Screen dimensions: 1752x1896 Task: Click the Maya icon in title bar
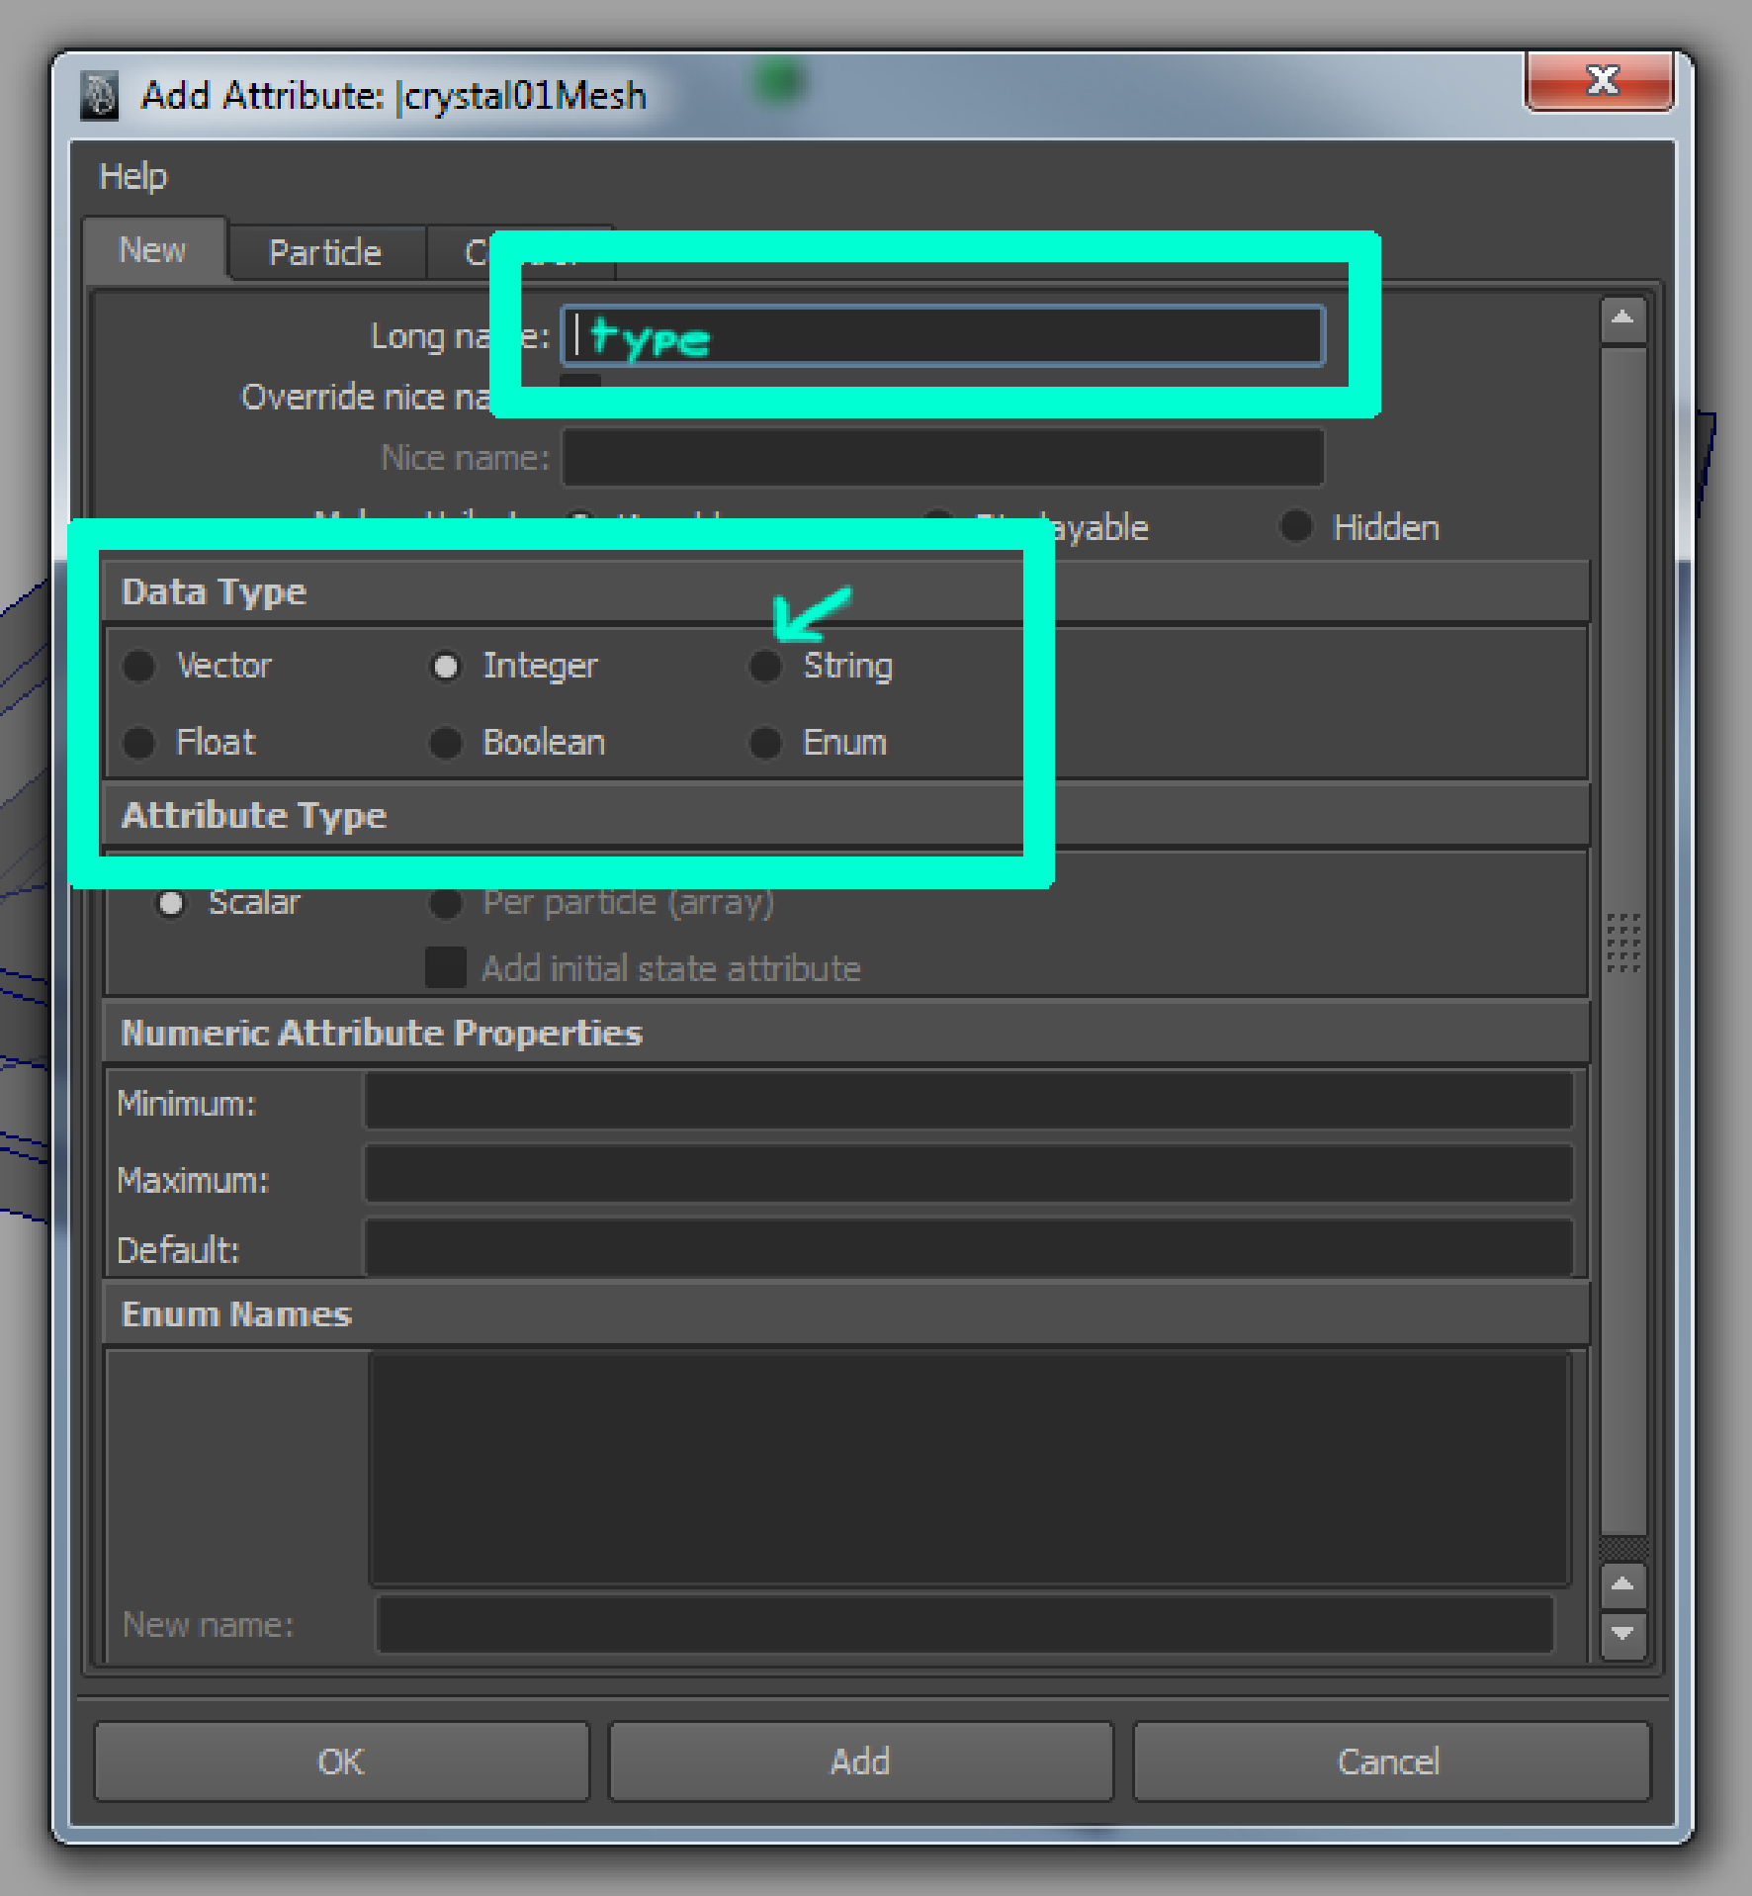coord(99,96)
